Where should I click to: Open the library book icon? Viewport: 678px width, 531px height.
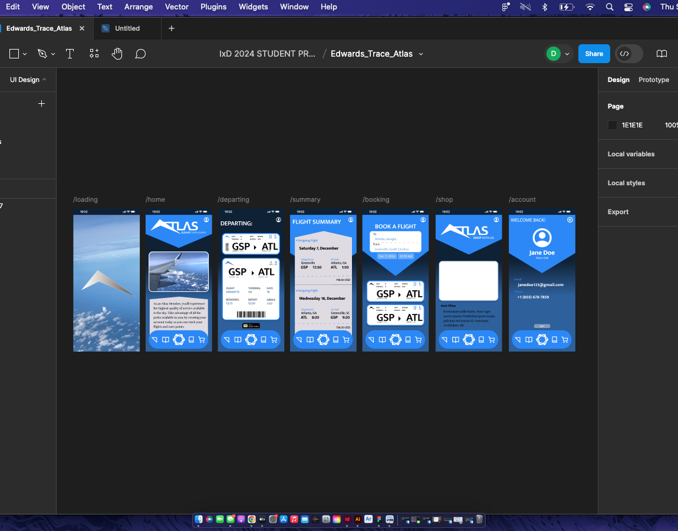point(661,54)
